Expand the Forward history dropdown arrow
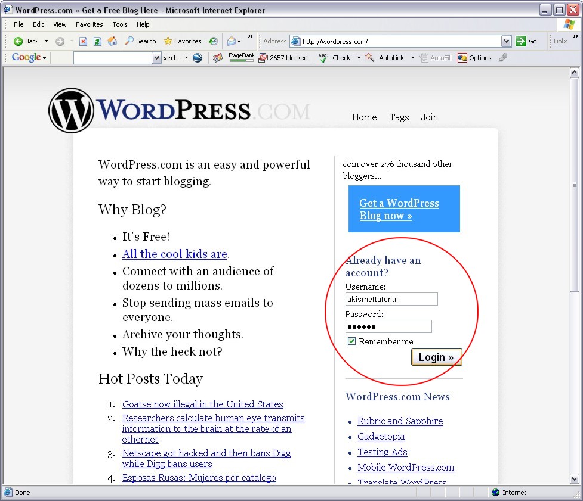Image resolution: width=583 pixels, height=501 pixels. click(72, 41)
